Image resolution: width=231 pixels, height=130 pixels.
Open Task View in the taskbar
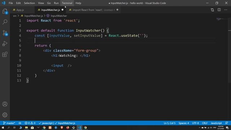click(14, 127)
